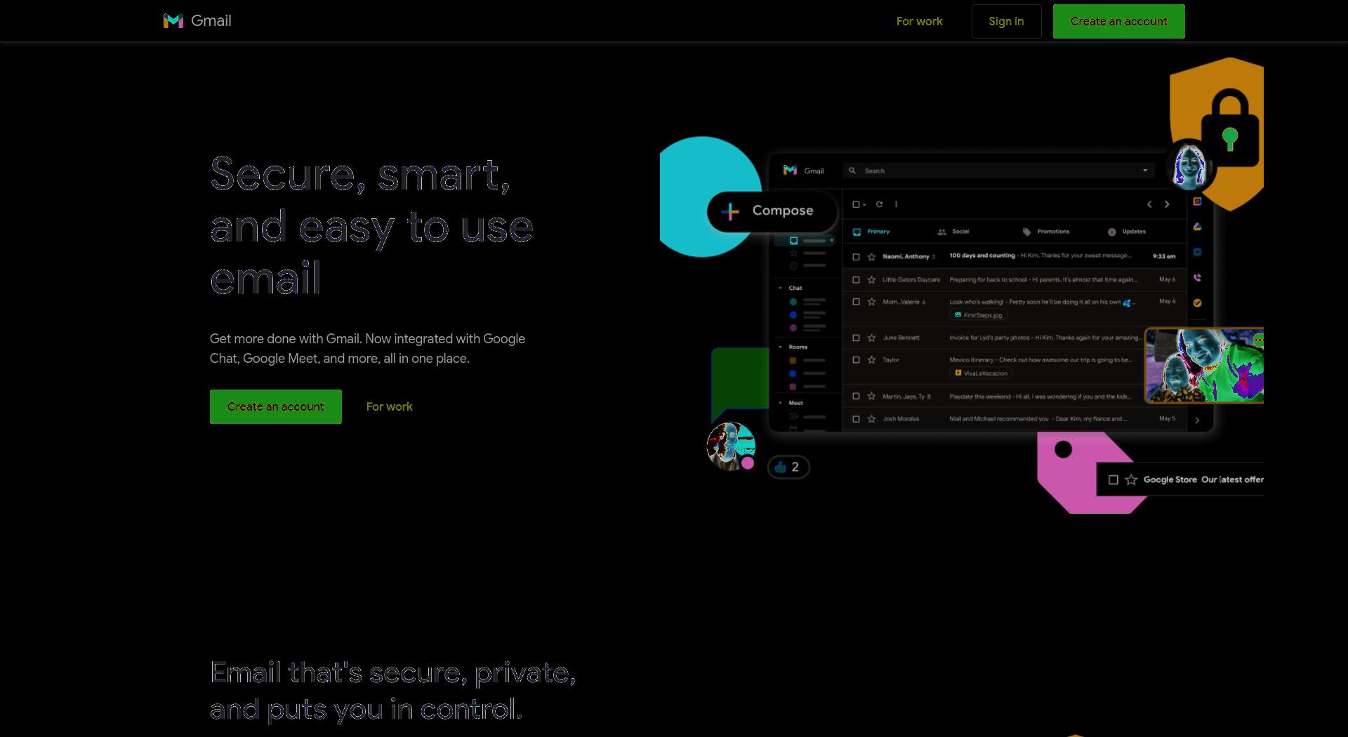Open search options dropdown arrow in mockup
1348x737 pixels.
click(1145, 171)
